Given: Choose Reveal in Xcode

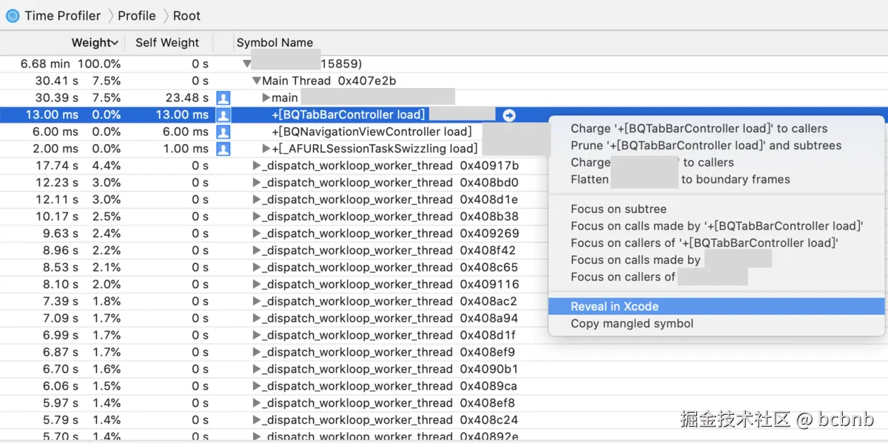Looking at the screenshot, I should 716,306.
